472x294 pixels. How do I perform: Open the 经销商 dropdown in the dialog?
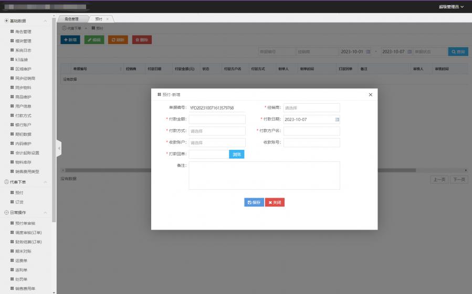pos(311,108)
